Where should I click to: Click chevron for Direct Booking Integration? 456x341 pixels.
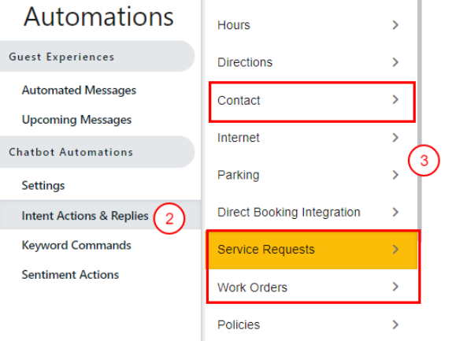tap(395, 212)
